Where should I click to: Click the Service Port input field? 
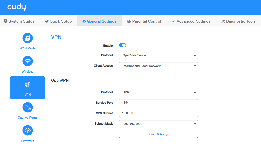[x=158, y=103]
